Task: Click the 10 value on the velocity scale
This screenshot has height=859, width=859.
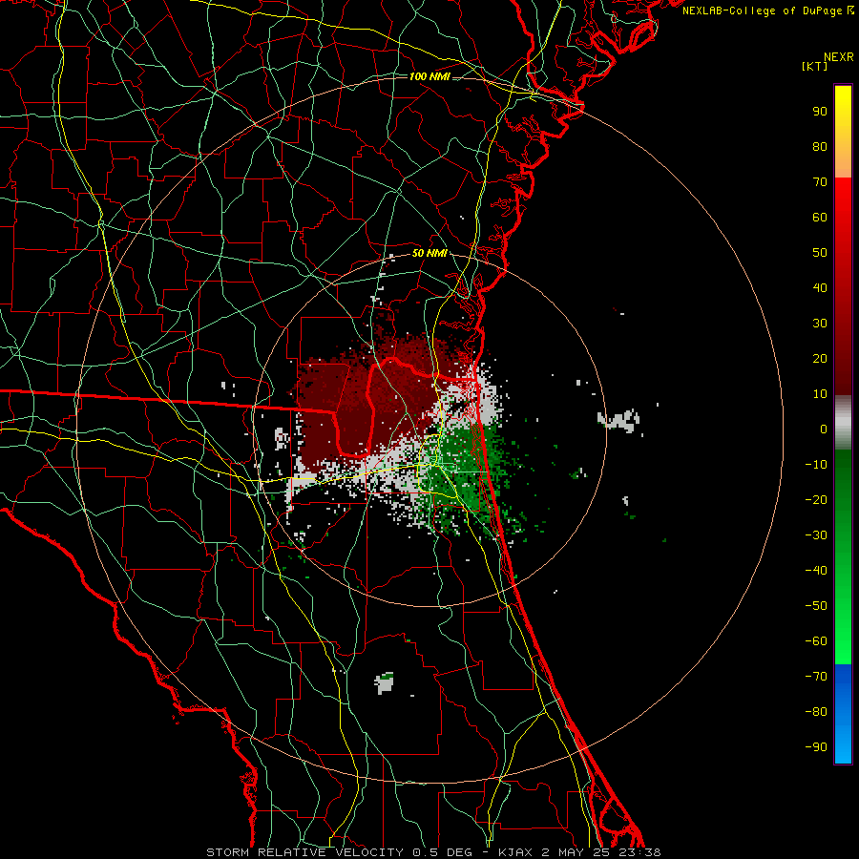Action: pyautogui.click(x=820, y=394)
